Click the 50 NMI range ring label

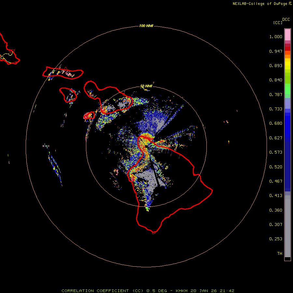[146, 86]
